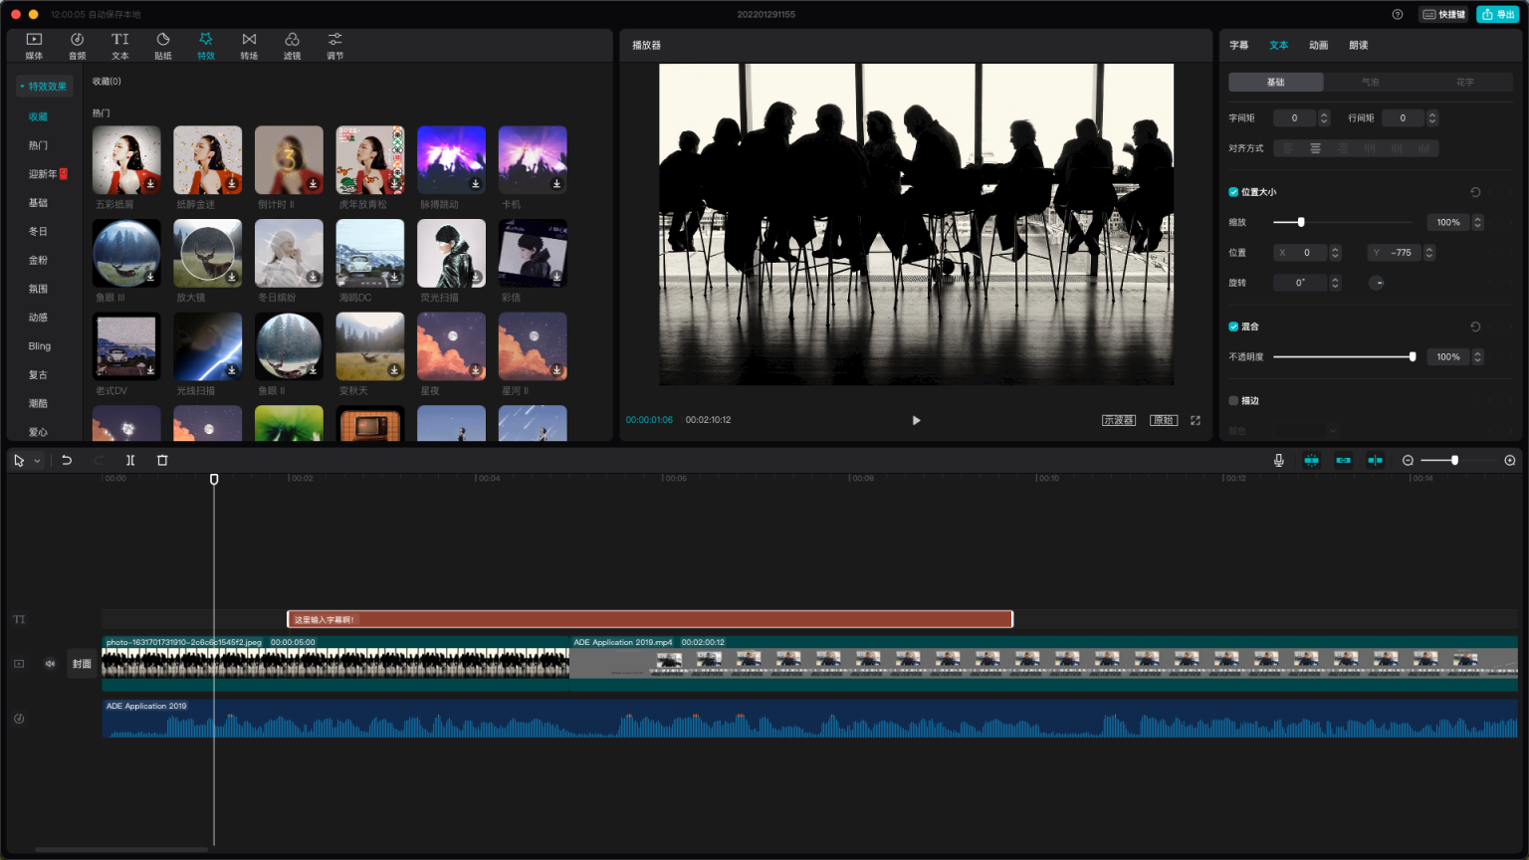Viewport: 1529px width, 860px height.
Task: Mute the main video track audio
Action: 50,663
